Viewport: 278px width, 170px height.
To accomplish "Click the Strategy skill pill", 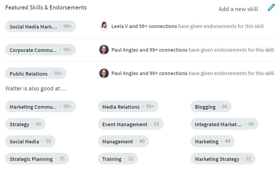I will [x=25, y=124].
